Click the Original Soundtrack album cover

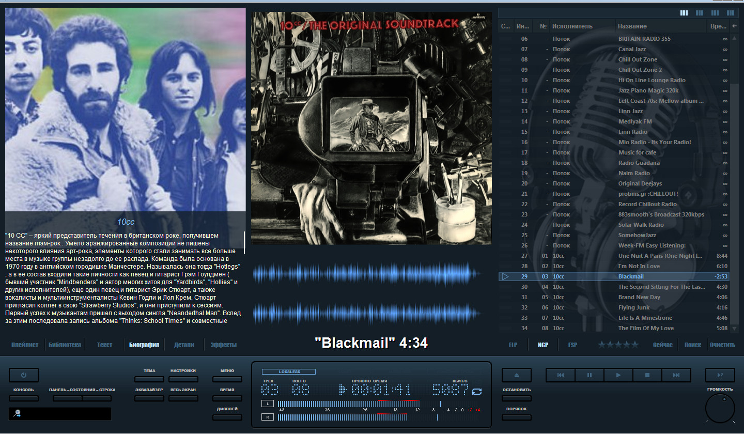371,128
